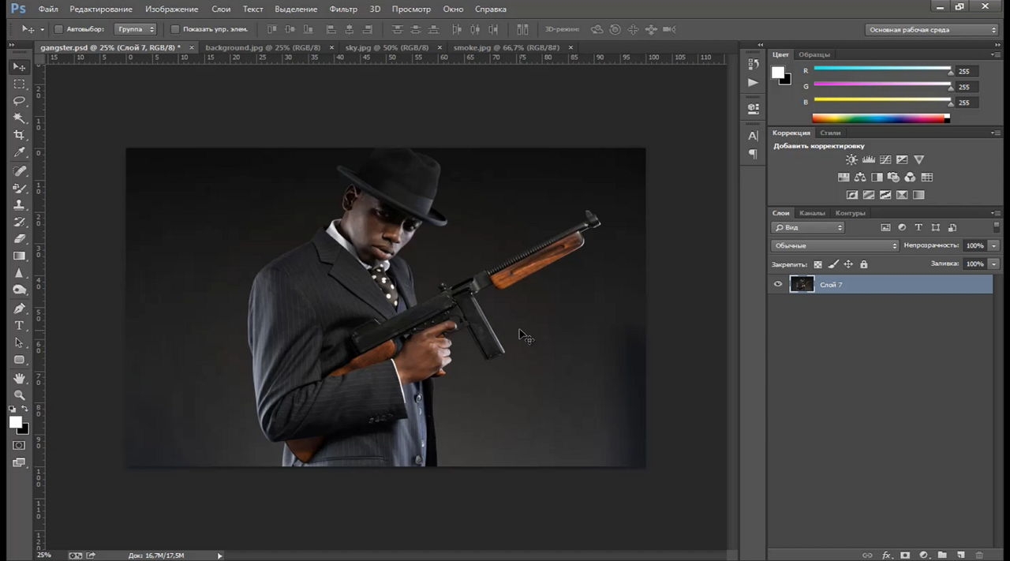Screen dimensions: 1010x561
Task: Select the Lasso tool
Action: 20,101
